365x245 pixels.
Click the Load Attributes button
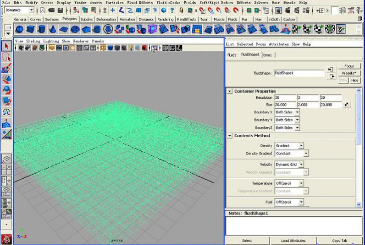click(293, 240)
